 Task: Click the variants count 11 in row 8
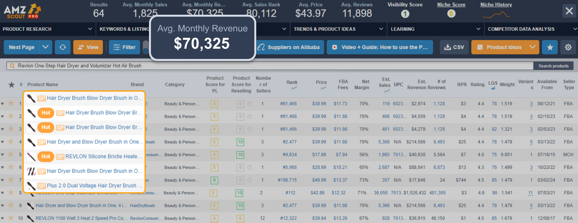tap(530, 193)
